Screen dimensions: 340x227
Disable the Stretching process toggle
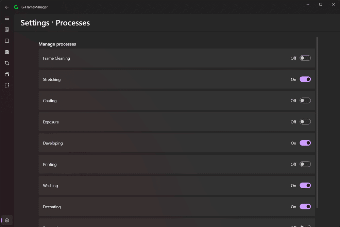pyautogui.click(x=305, y=79)
